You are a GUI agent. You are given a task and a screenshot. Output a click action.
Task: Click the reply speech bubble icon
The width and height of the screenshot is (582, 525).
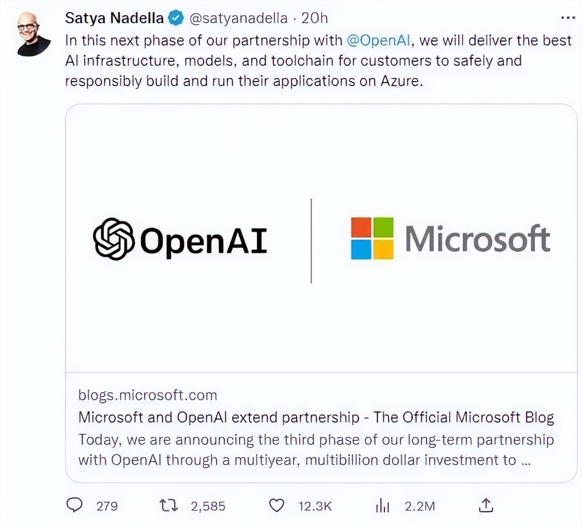tap(76, 505)
